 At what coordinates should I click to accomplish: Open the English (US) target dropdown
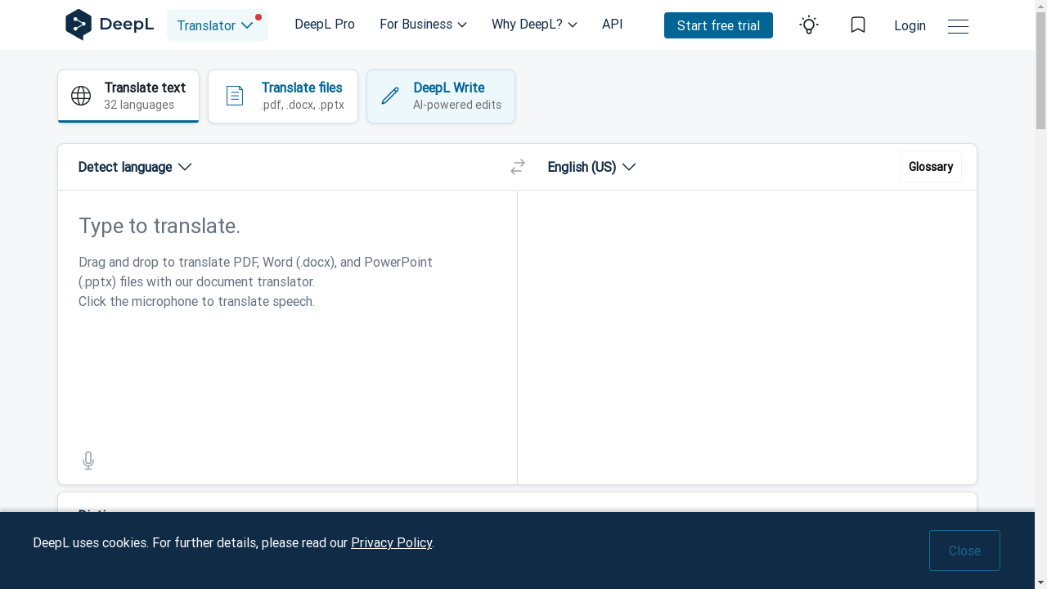pyautogui.click(x=591, y=167)
